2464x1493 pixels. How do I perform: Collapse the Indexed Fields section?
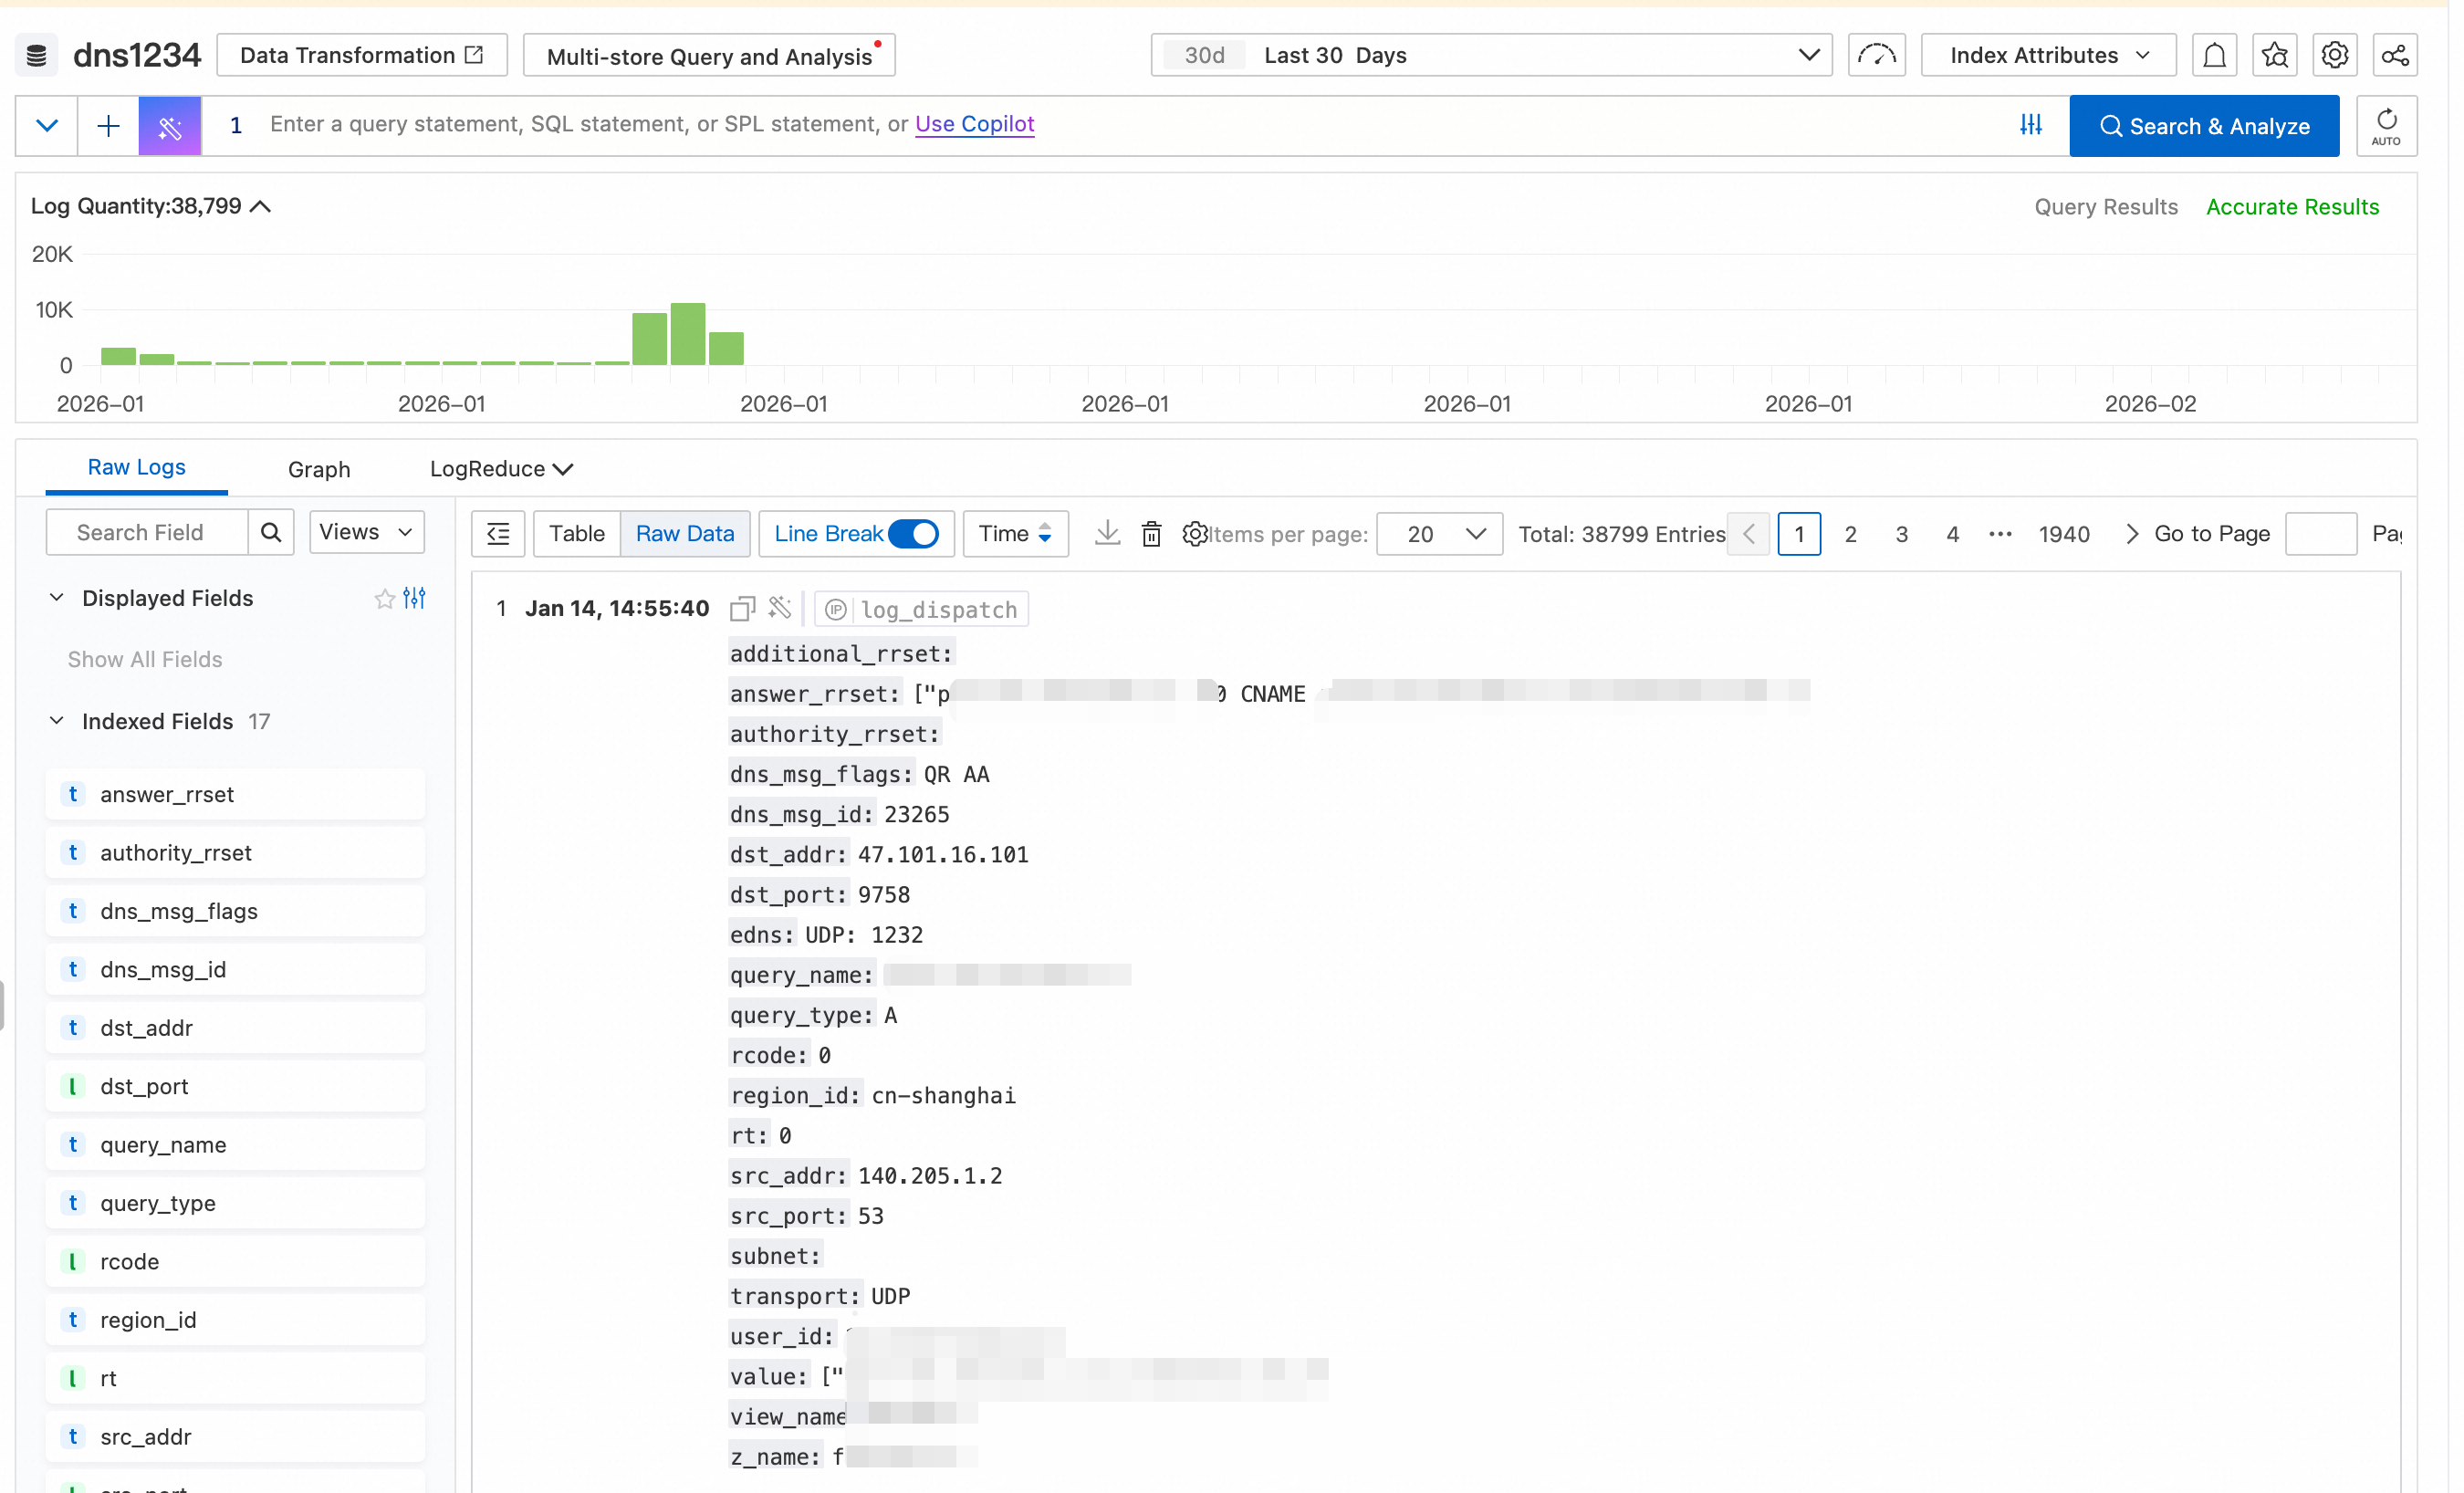pyautogui.click(x=57, y=721)
